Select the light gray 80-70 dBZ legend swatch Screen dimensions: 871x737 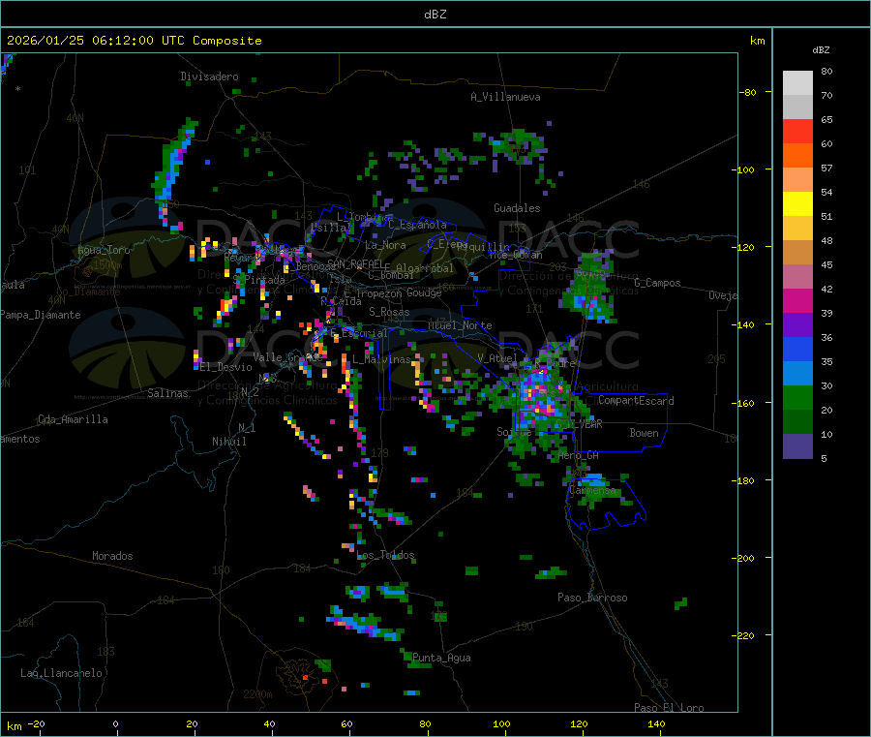point(797,83)
